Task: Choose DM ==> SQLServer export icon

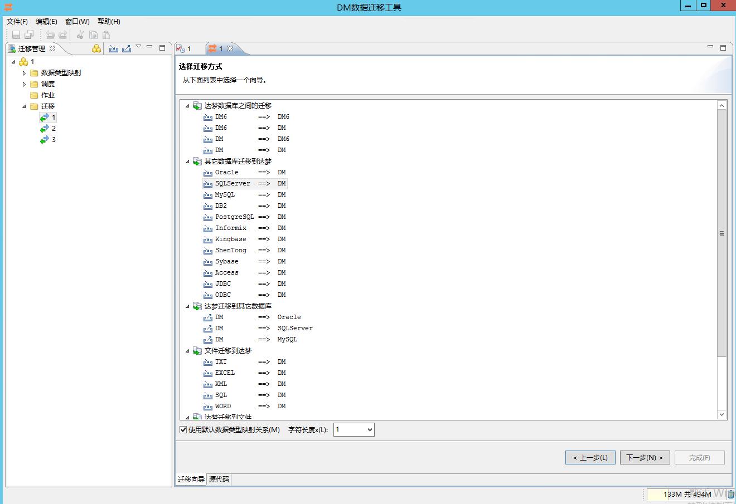Action: click(208, 328)
